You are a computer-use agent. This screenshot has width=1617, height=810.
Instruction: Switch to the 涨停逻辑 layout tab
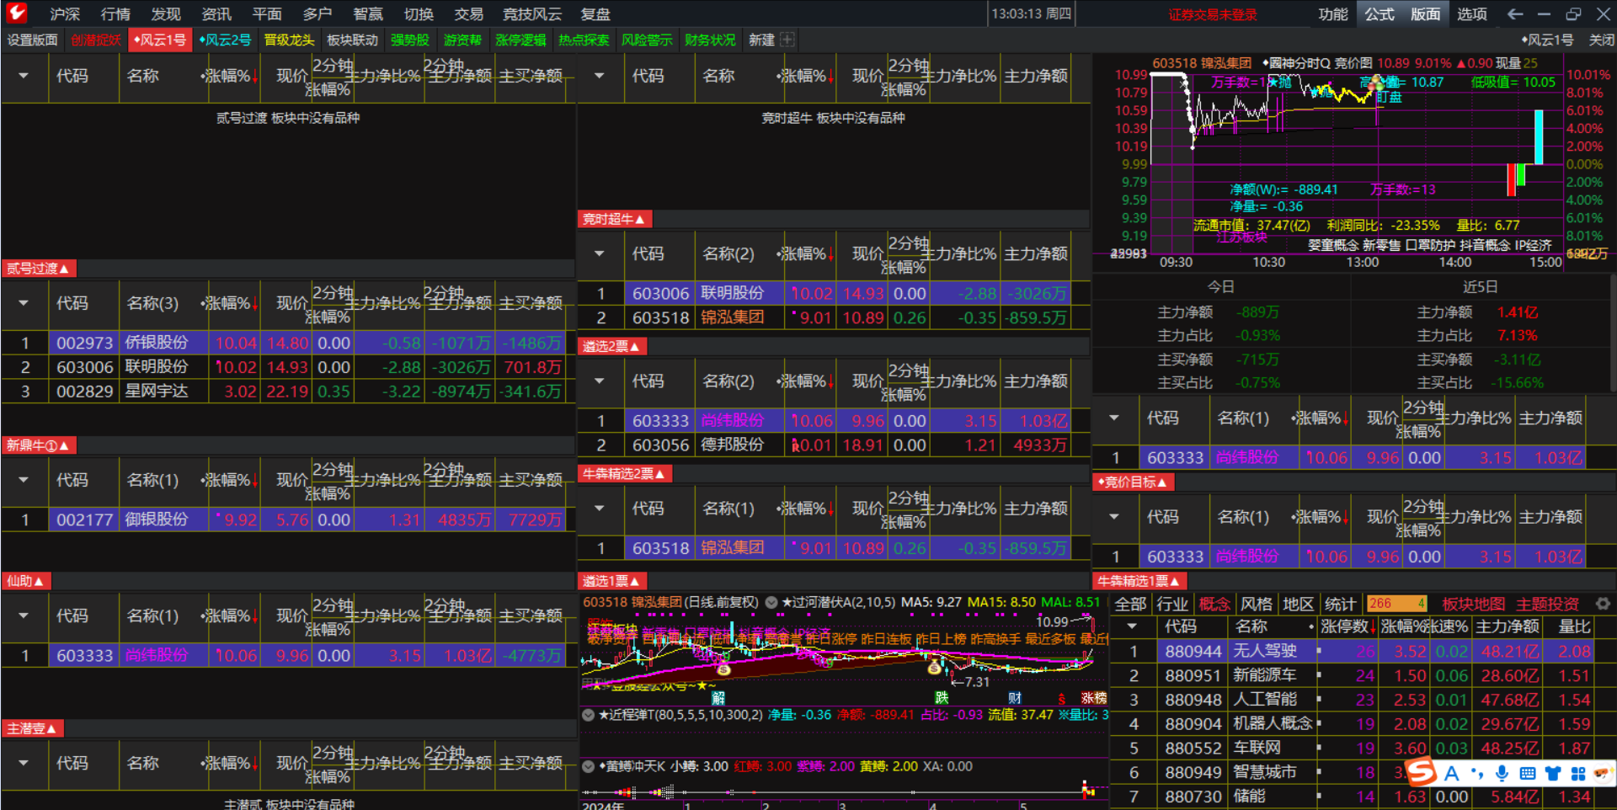click(x=520, y=40)
